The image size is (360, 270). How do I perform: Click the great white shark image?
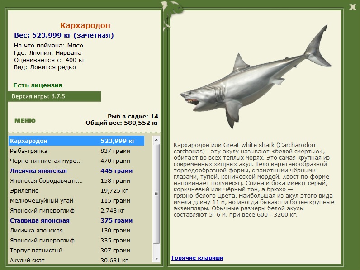coord(256,77)
